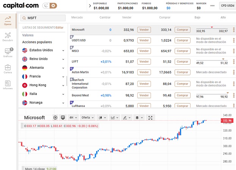
Task: Click the chart monitor layout icon
Action: click(x=63, y=117)
